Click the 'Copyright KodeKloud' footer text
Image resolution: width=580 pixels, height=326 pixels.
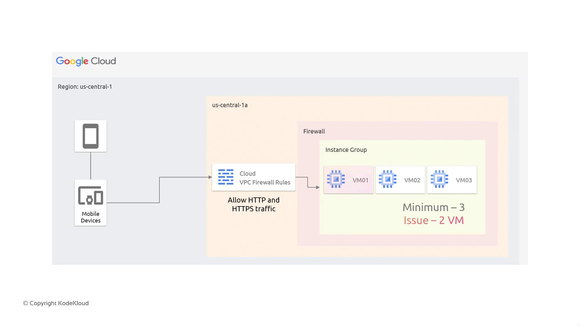56,303
